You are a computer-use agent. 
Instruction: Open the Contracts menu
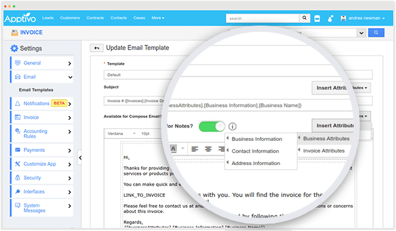(x=95, y=18)
